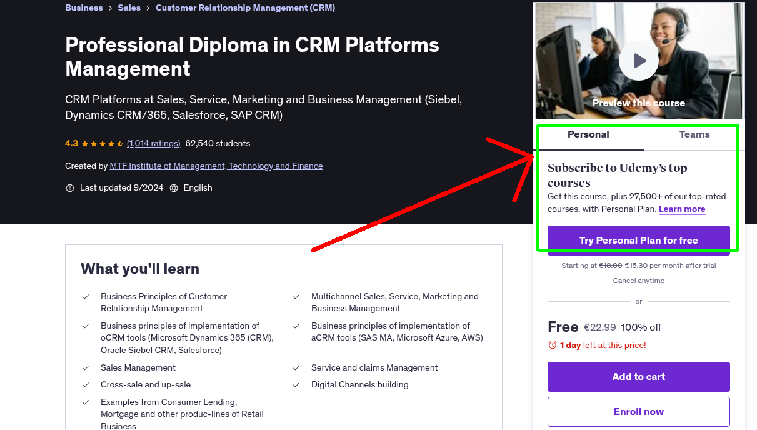
Task: Click checkmark beside Multichannel Sales, Service, Marketing
Action: coord(296,296)
